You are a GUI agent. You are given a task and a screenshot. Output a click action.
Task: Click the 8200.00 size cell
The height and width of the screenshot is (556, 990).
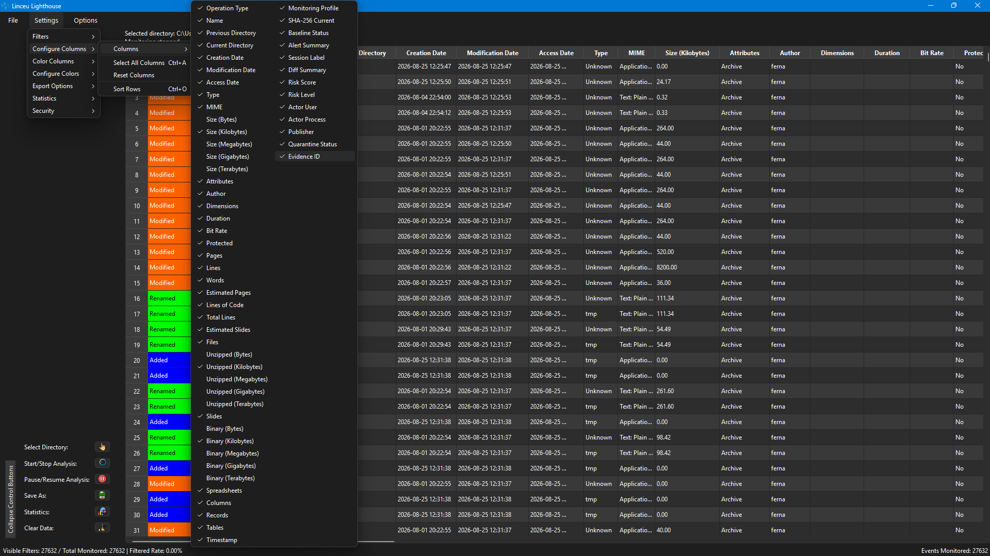pos(687,267)
